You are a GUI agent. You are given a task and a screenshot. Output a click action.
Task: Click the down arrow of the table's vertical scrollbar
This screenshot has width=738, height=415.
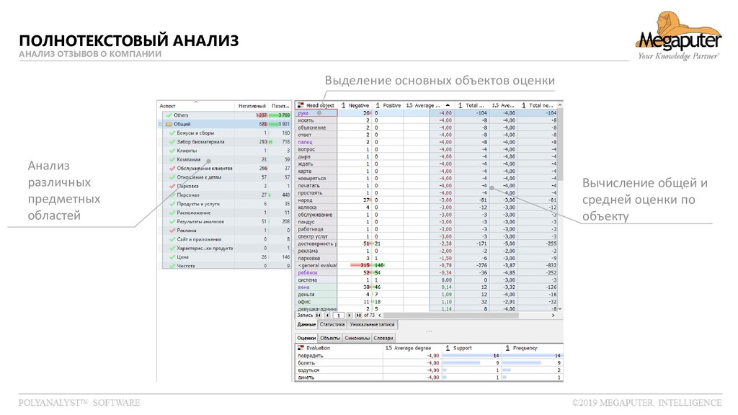[560, 308]
